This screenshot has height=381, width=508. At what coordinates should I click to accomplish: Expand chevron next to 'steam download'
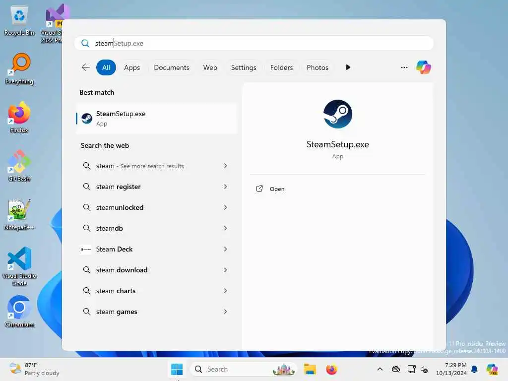point(226,270)
